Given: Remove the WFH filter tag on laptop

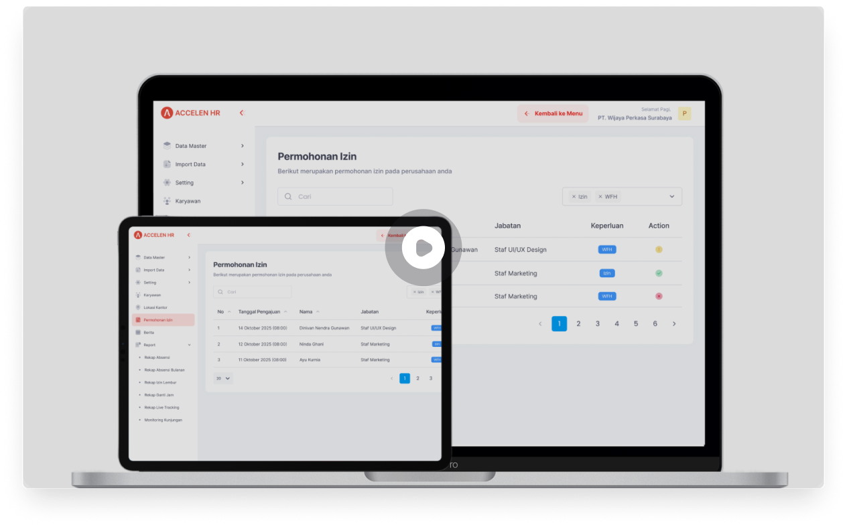Looking at the screenshot, I should (600, 197).
